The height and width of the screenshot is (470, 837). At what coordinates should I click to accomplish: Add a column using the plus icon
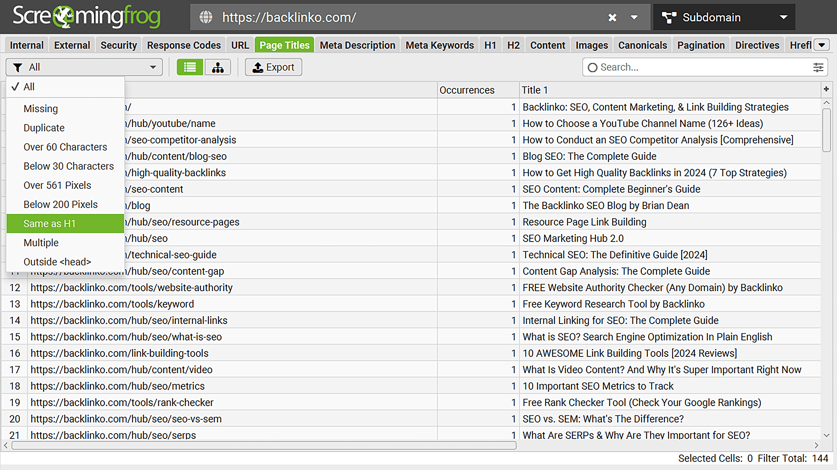[826, 90]
